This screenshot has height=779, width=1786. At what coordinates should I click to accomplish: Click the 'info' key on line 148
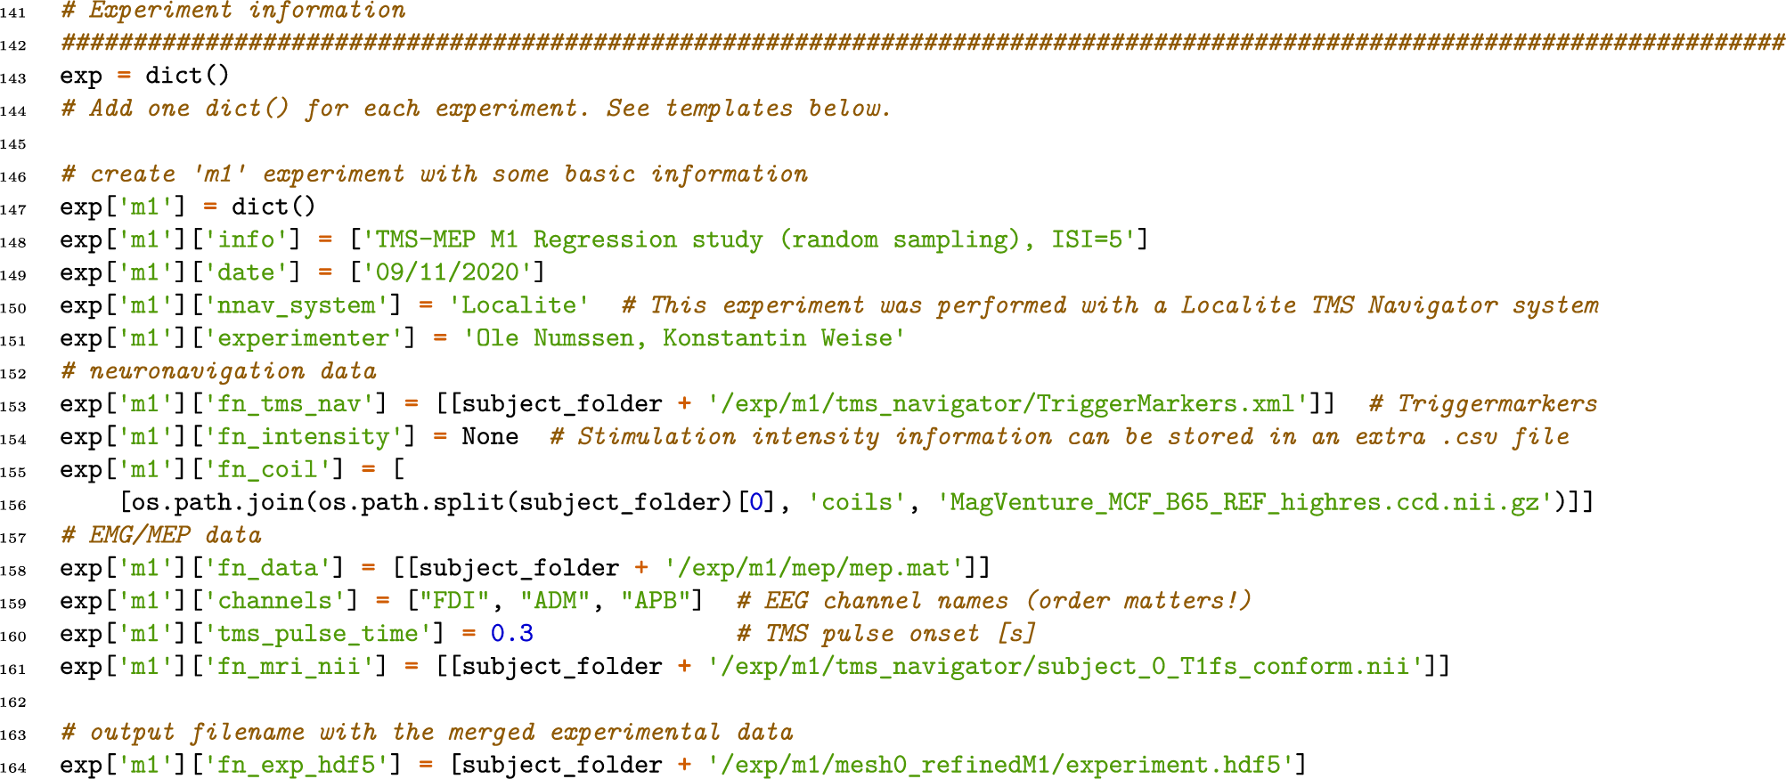(246, 240)
